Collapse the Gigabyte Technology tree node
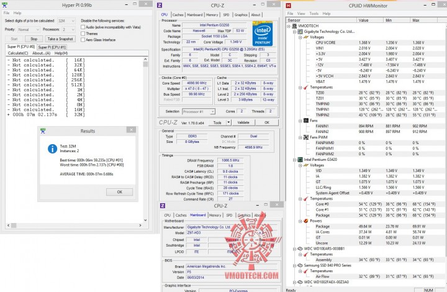This screenshot has width=447, height=292. (x=294, y=32)
